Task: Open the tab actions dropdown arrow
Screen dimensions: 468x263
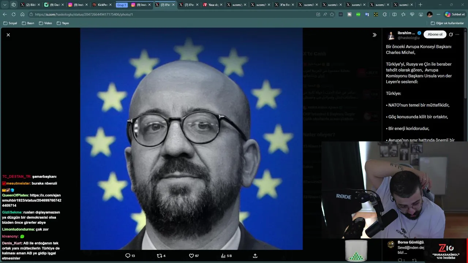Action: coord(5,5)
